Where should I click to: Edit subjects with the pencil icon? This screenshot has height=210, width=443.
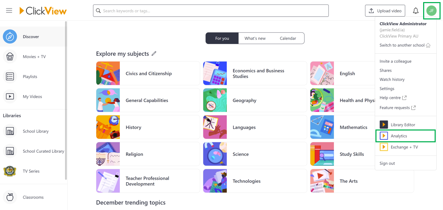click(x=154, y=53)
